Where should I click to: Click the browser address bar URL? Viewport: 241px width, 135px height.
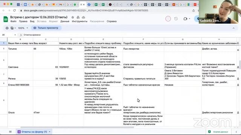click(x=86, y=10)
